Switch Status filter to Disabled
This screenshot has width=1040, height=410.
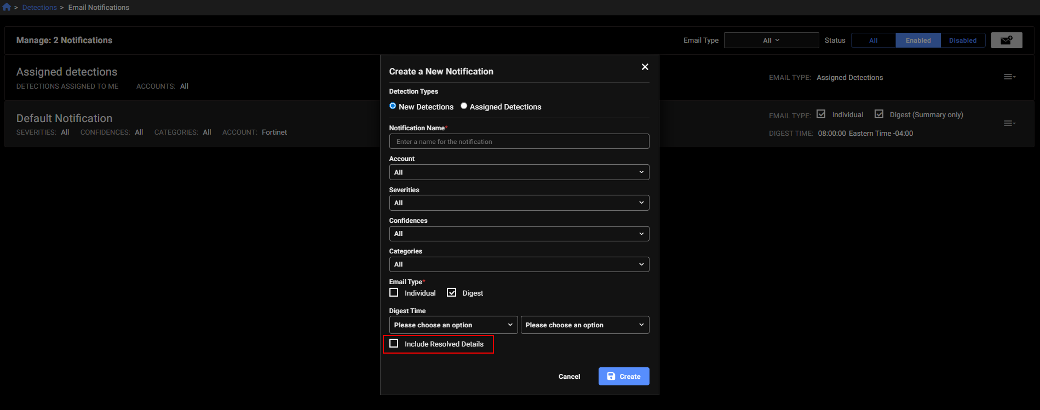[x=962, y=41]
